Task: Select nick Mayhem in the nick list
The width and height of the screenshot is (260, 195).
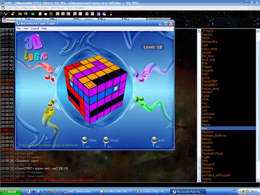Action: pyautogui.click(x=207, y=132)
